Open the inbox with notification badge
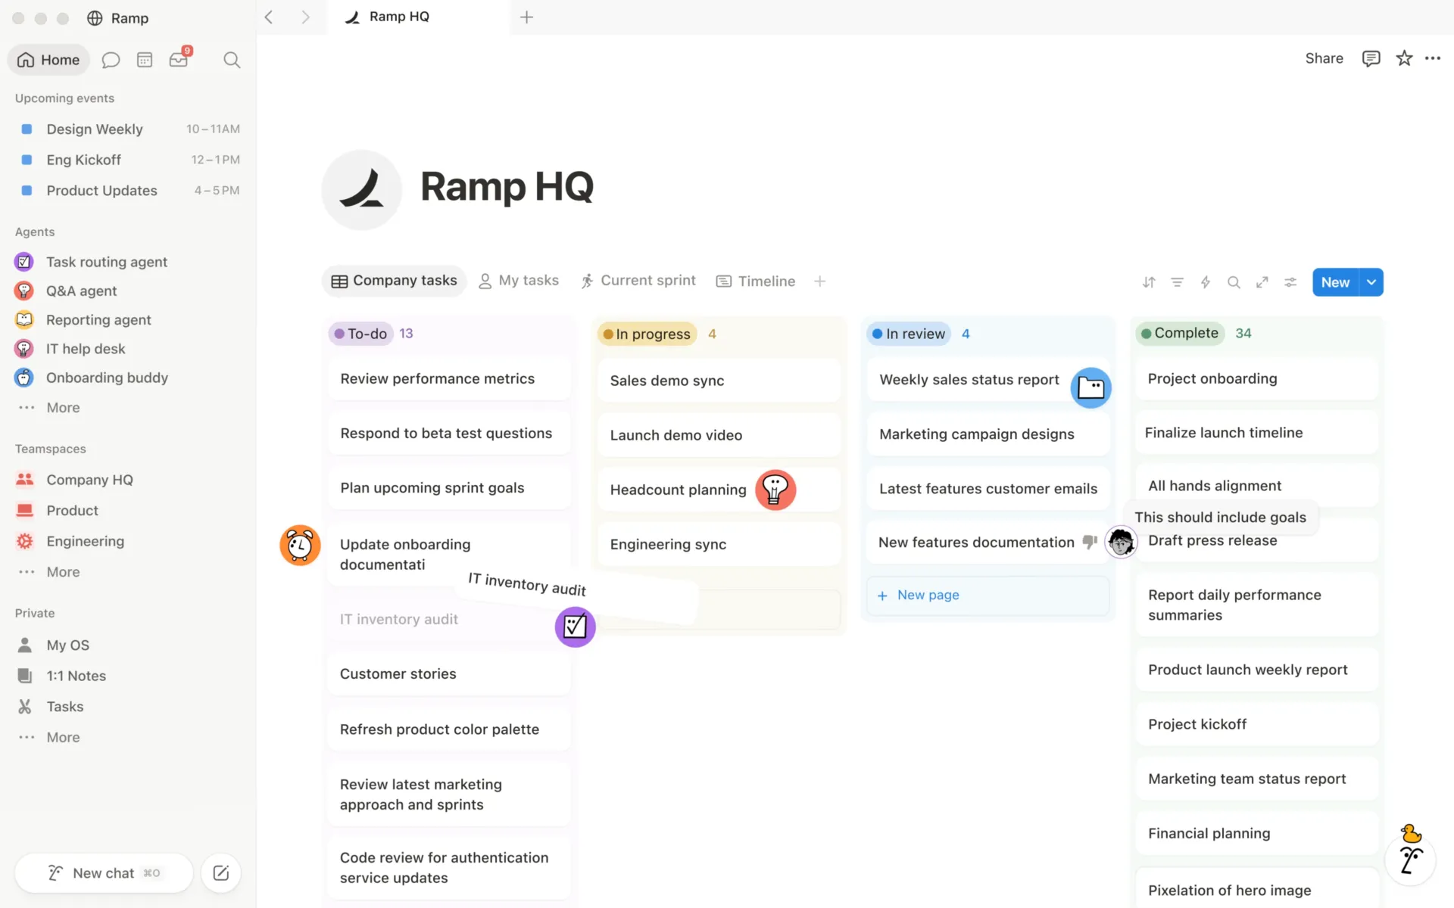Image resolution: width=1454 pixels, height=908 pixels. click(179, 58)
